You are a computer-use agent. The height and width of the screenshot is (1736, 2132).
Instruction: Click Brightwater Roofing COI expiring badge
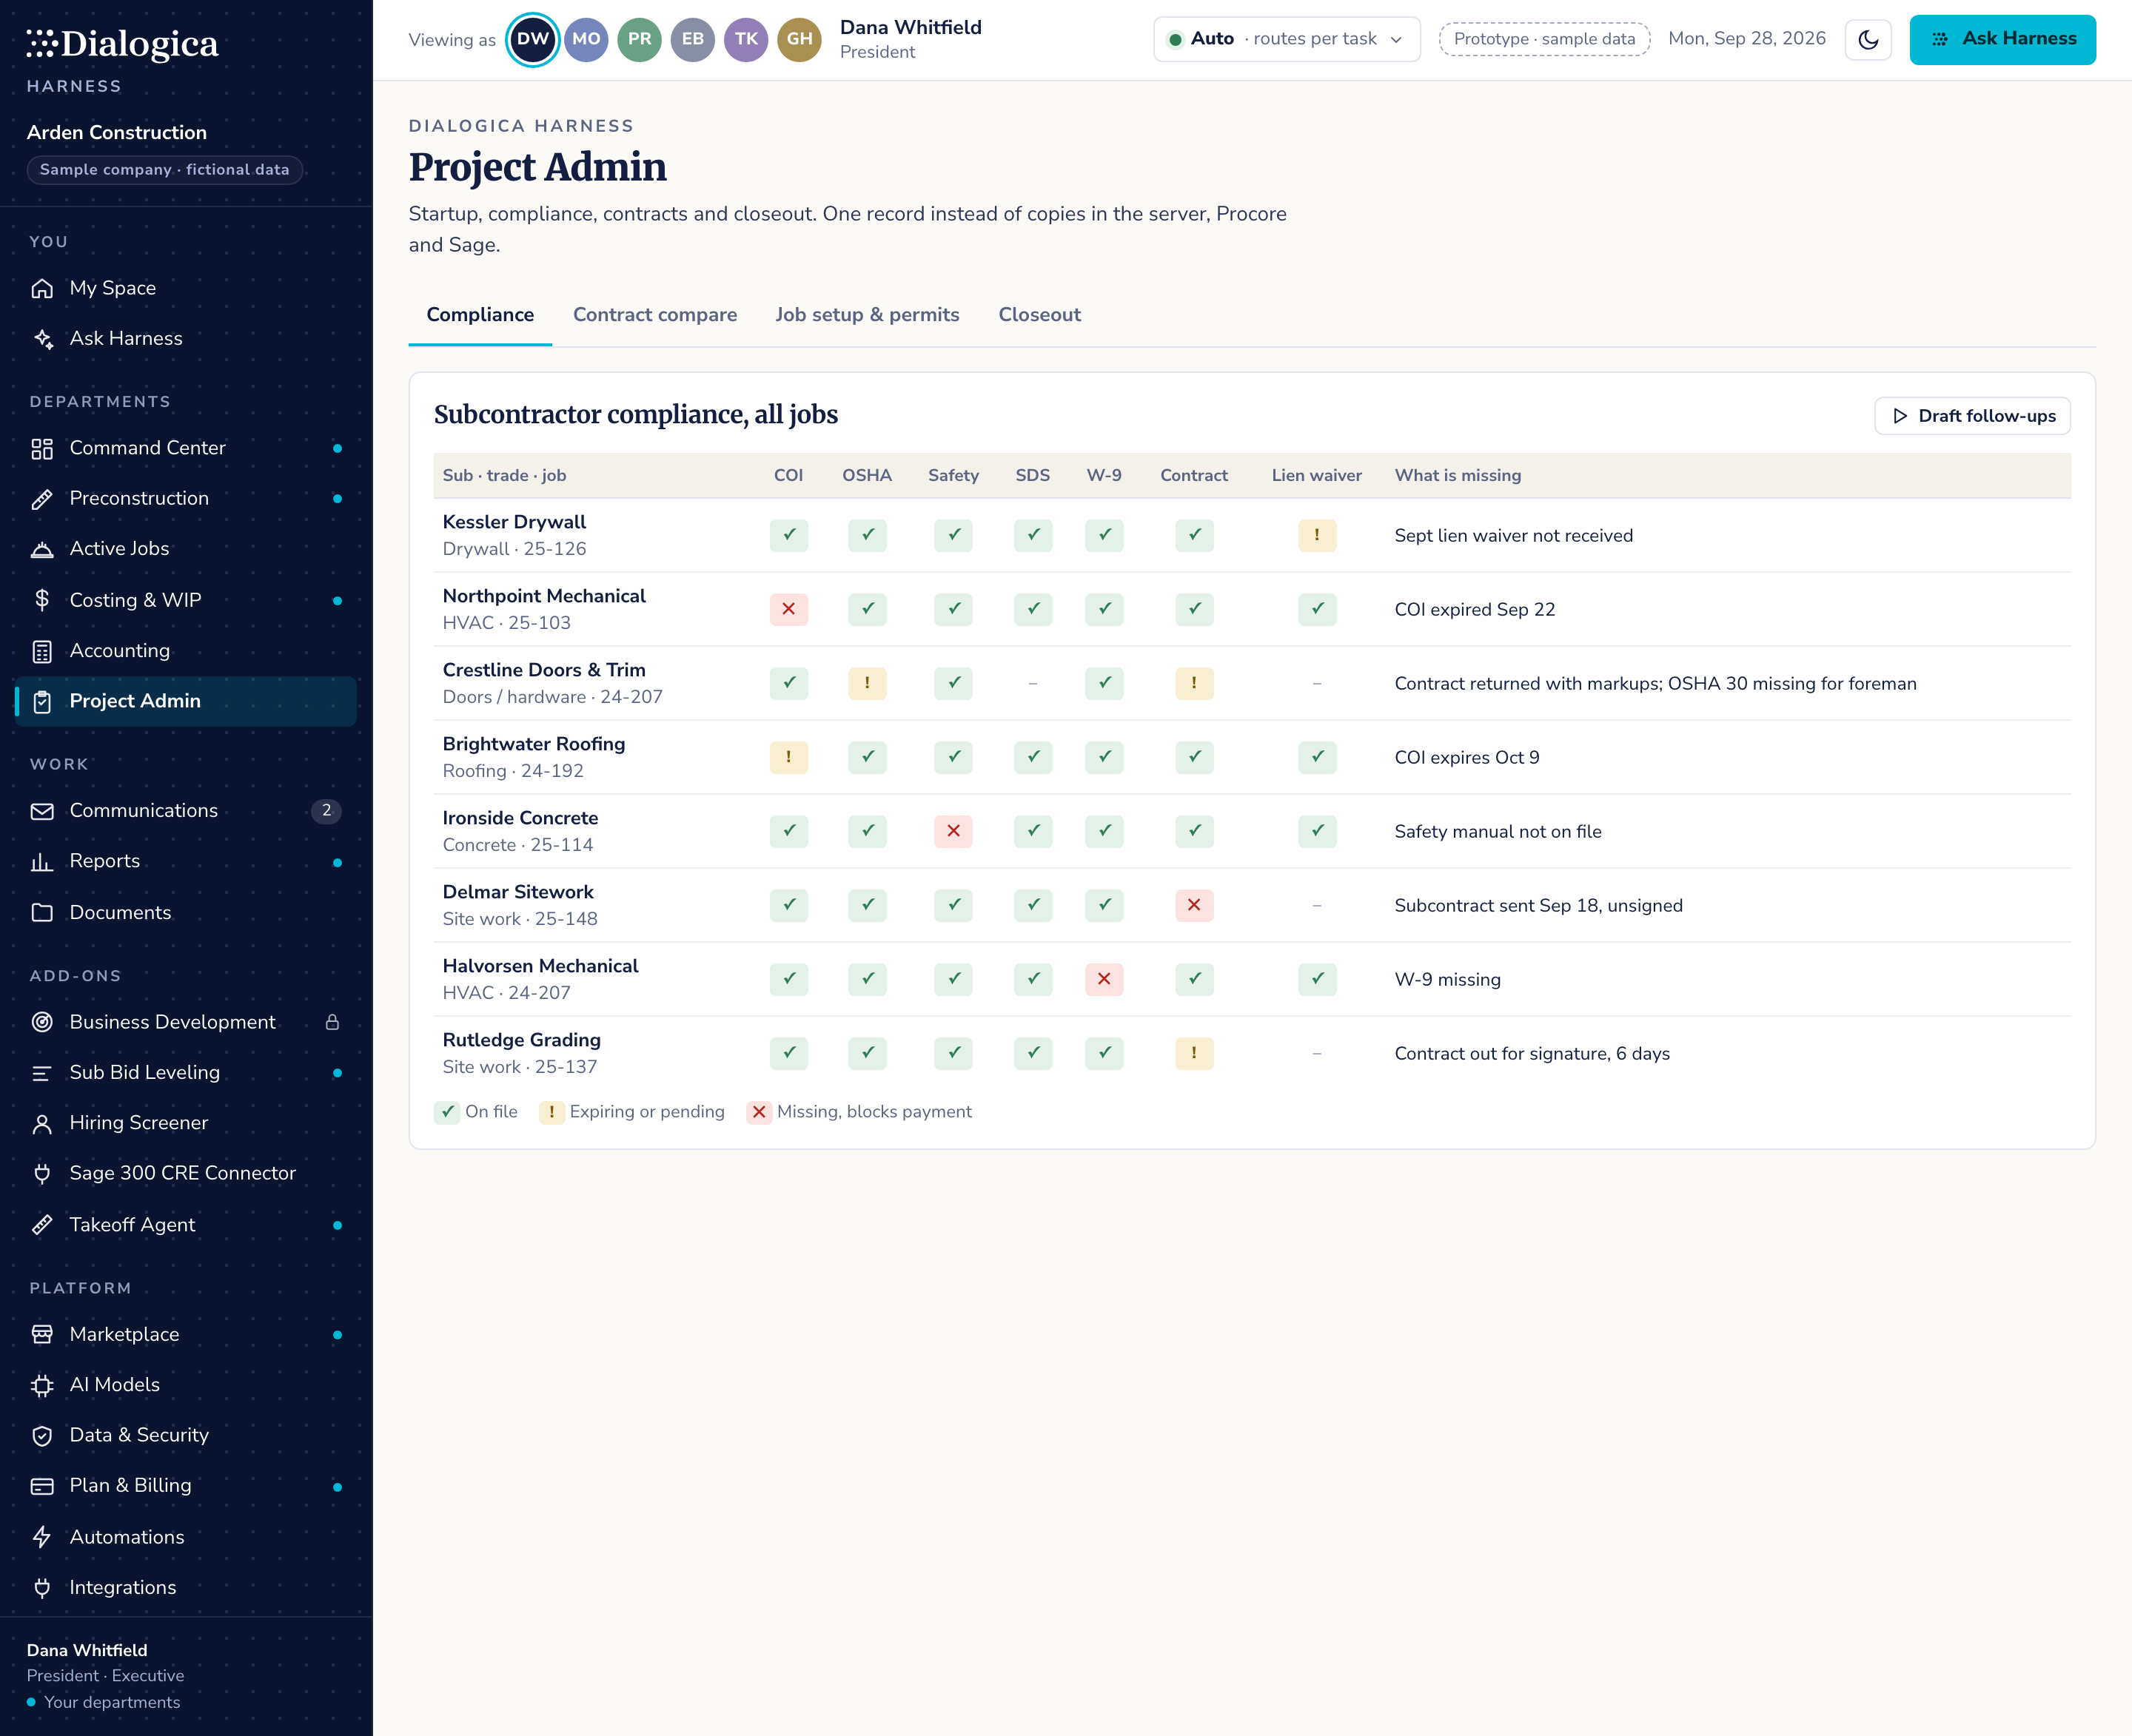coord(788,757)
